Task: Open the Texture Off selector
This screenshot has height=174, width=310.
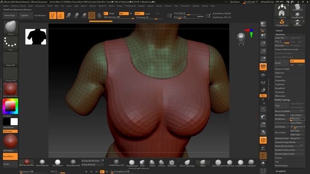Action: 11,74
